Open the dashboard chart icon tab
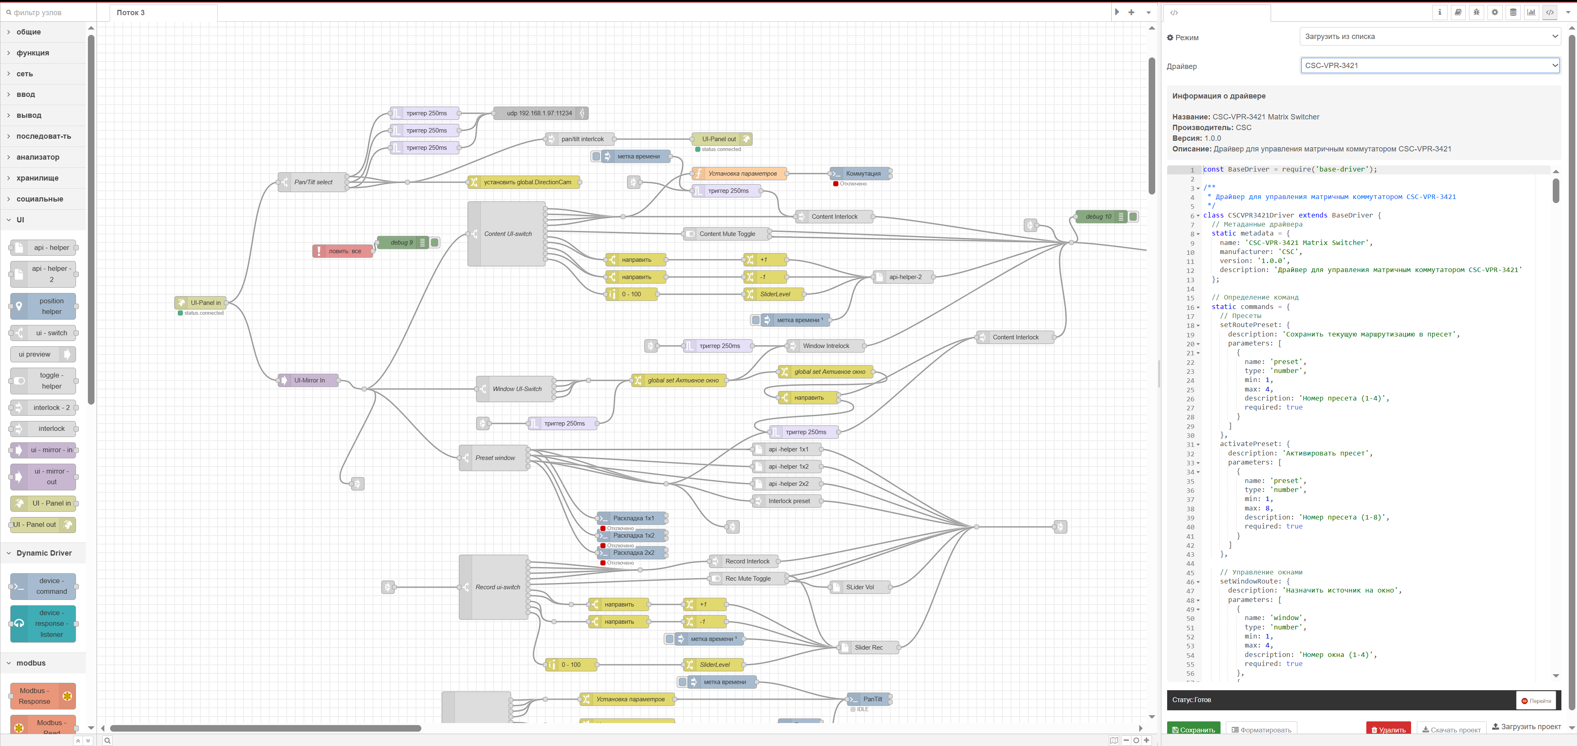Screen dimensions: 1577x746 [x=1531, y=12]
